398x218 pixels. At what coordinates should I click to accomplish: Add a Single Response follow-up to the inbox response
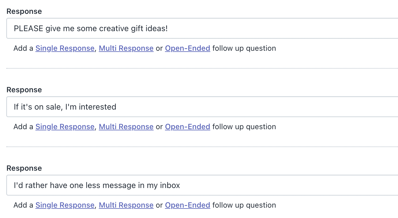65,205
